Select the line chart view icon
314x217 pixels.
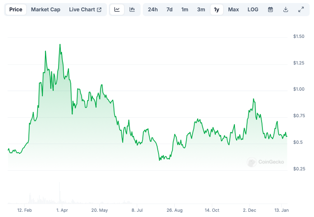pyautogui.click(x=117, y=10)
